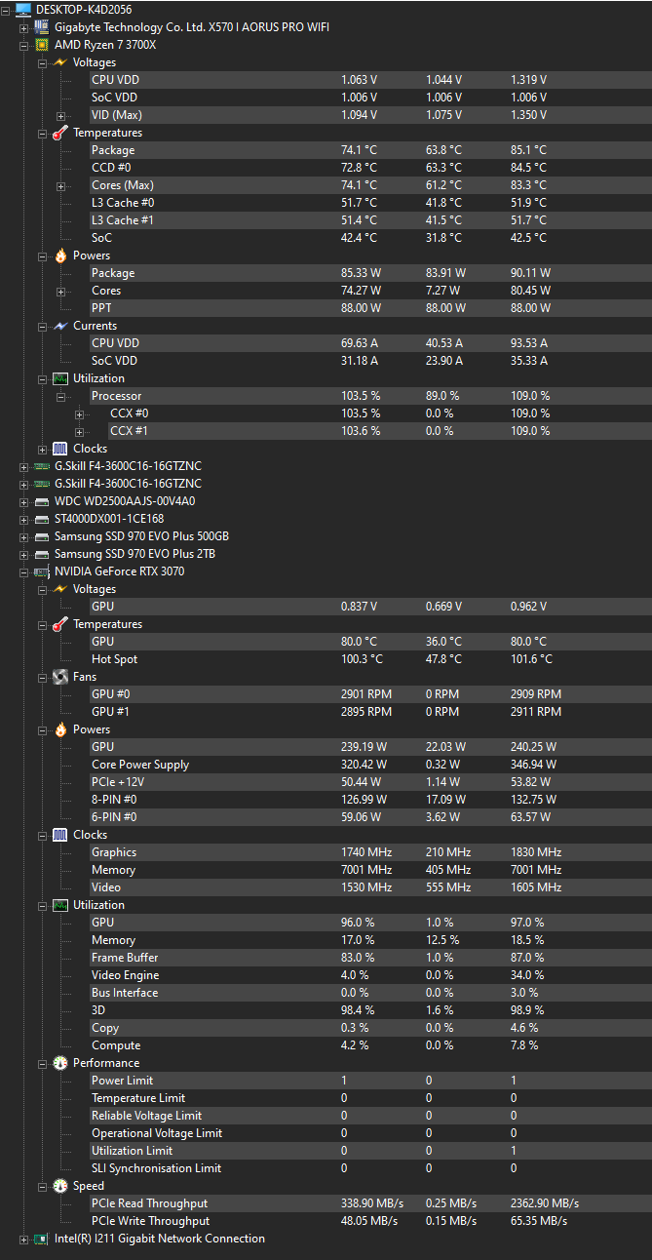Select the Hot Spot temperature row
Viewport: 652px width, 1260px height.
pos(370,659)
